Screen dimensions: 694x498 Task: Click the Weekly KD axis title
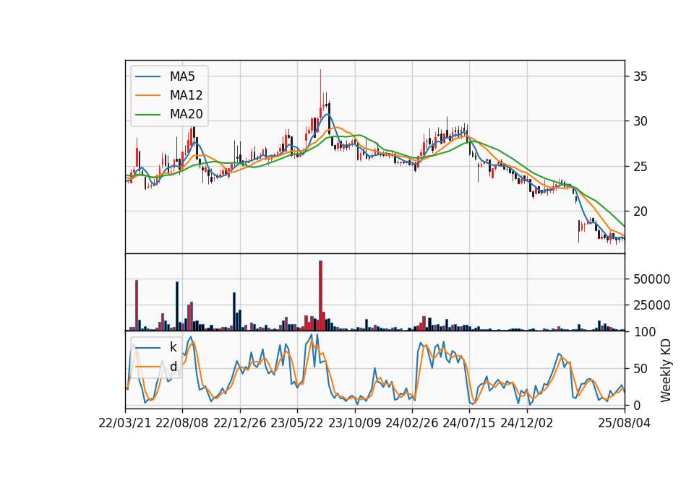pos(665,370)
